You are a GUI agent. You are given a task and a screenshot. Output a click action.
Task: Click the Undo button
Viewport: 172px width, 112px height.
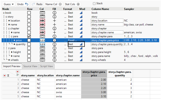(x=22, y=4)
